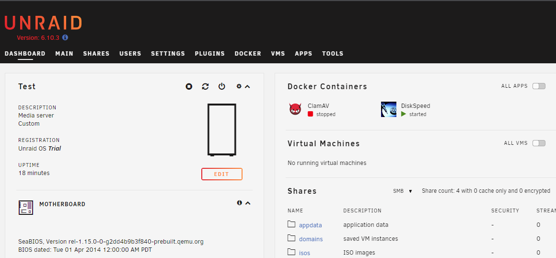Image resolution: width=556 pixels, height=258 pixels.
Task: Open the VMs tab
Action: (278, 54)
